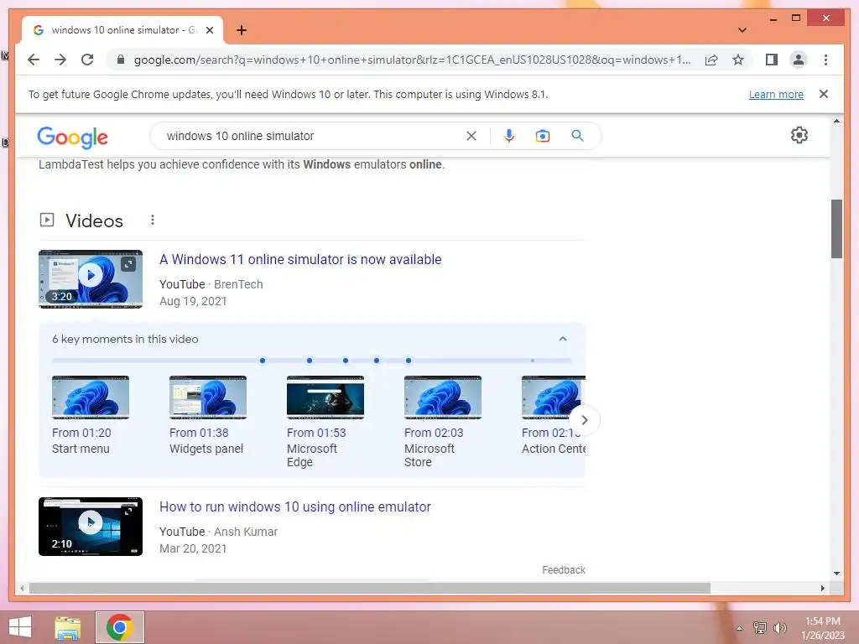Open the Chrome profile menu
859x644 pixels.
tap(799, 60)
